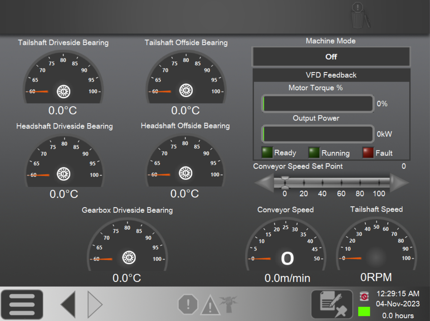Click the Motor Torque % bar

(318, 104)
